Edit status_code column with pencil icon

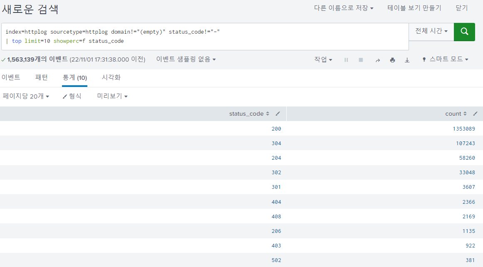[x=278, y=114]
